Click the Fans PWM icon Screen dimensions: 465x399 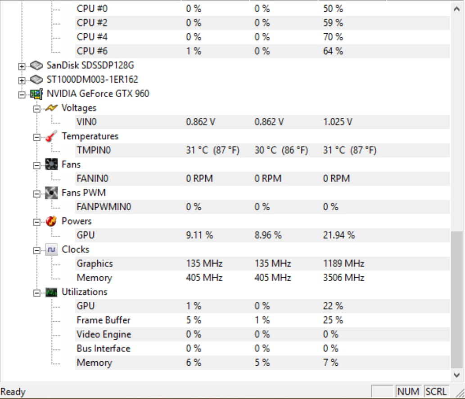point(51,193)
